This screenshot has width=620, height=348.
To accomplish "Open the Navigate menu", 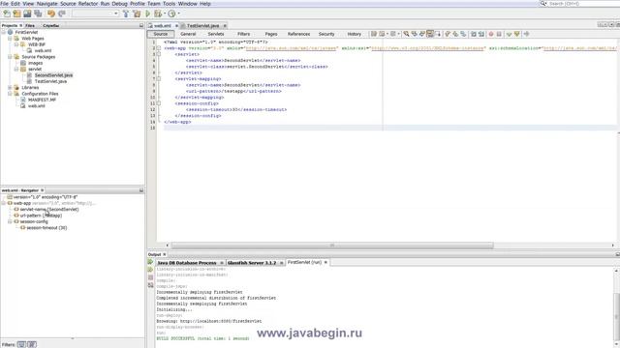I will tap(47, 4).
